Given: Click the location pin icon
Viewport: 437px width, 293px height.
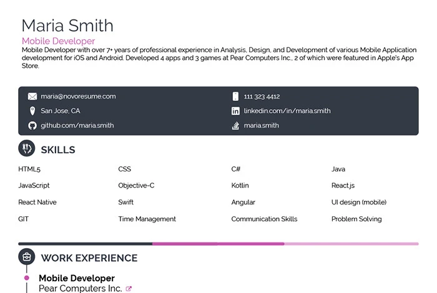Looking at the screenshot, I should tap(32, 111).
